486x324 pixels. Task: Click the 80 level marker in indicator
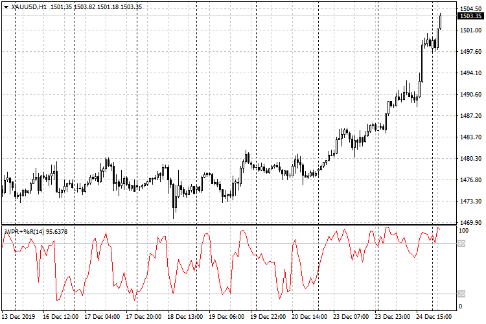(461, 243)
